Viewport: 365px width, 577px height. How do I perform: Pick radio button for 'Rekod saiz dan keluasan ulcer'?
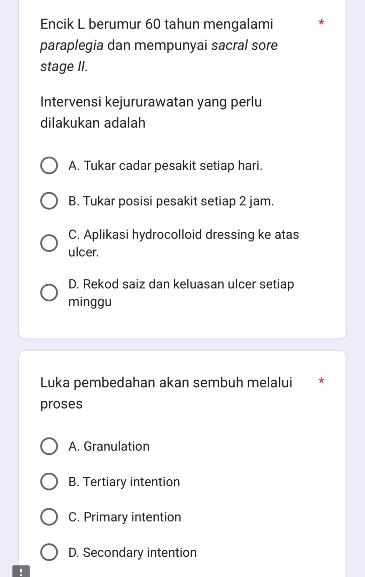tap(49, 293)
